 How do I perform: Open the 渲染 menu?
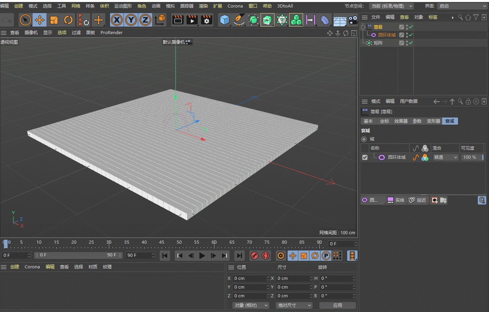pos(203,6)
